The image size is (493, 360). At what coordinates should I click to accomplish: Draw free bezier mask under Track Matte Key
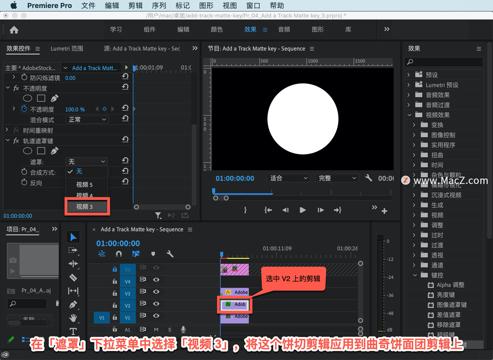(x=54, y=151)
